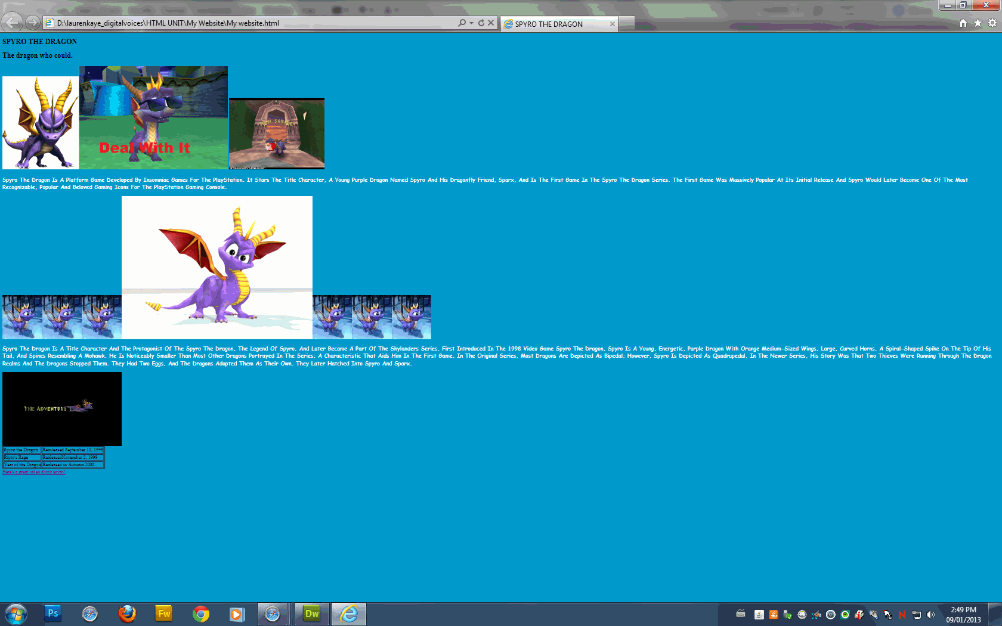
Task: Close the SPYRO THE DRAGON tab
Action: click(612, 24)
